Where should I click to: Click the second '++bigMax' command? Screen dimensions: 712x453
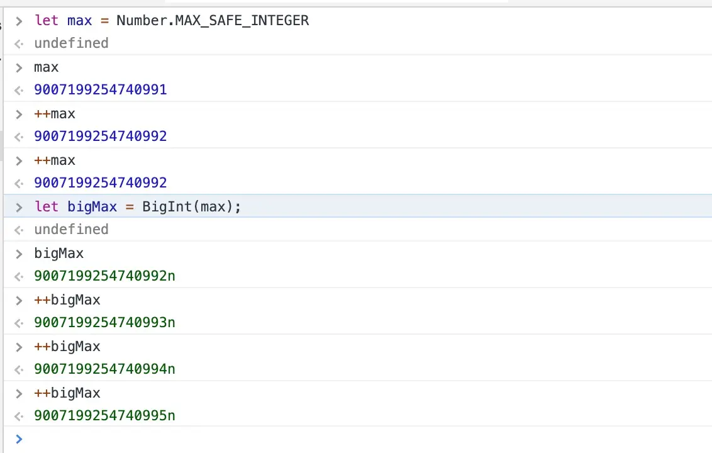point(67,346)
